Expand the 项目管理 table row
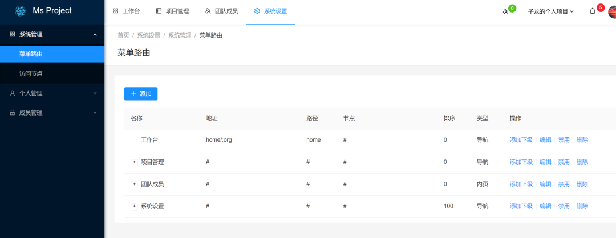This screenshot has width=616, height=238. (135, 162)
